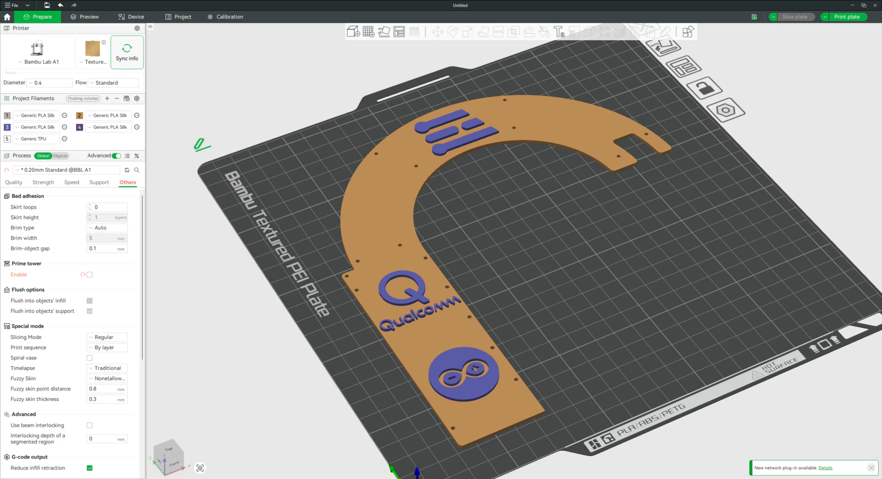Uncheck Reduce infill retraction
The width and height of the screenshot is (882, 479).
coord(89,468)
